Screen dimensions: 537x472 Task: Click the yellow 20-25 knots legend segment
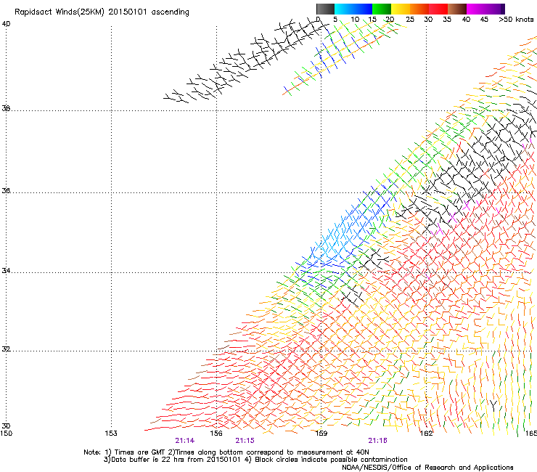(x=401, y=9)
